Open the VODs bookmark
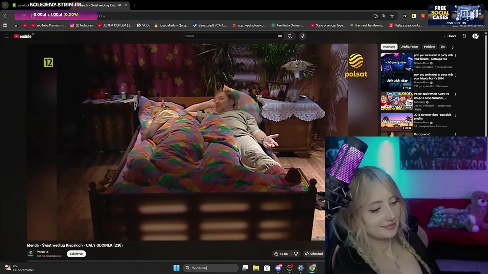This screenshot has width=488, height=274. pyautogui.click(x=143, y=25)
